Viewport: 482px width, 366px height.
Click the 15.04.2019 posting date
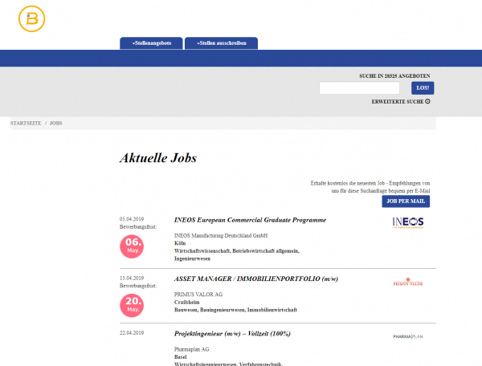coord(132,279)
